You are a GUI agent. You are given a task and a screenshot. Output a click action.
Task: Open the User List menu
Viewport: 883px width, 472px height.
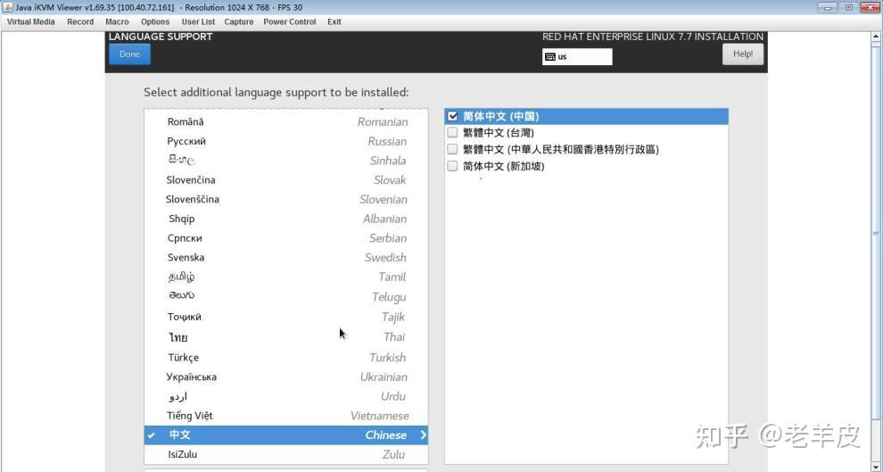pos(198,22)
